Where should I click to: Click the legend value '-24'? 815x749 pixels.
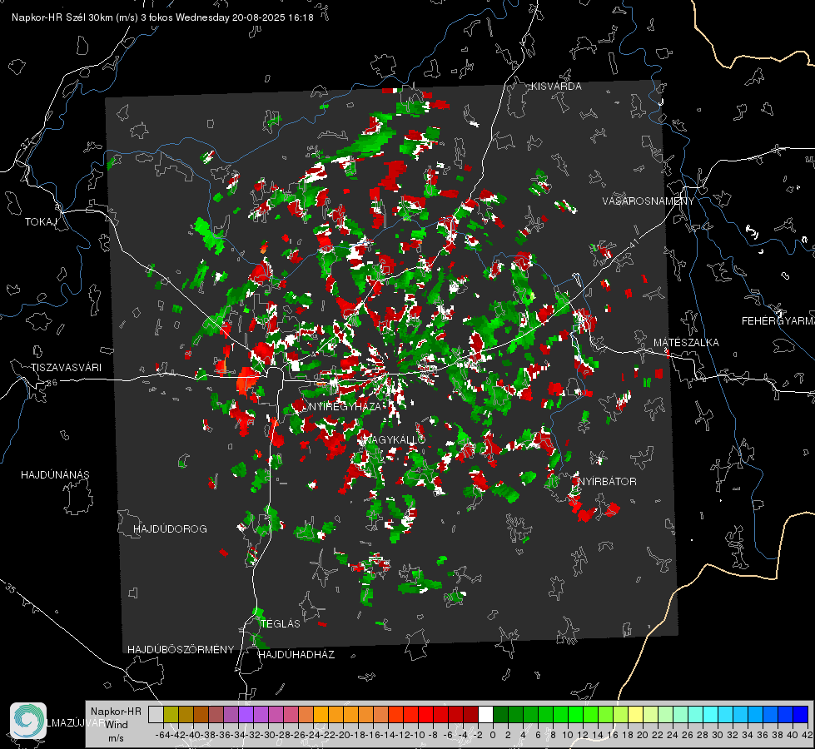(313, 735)
